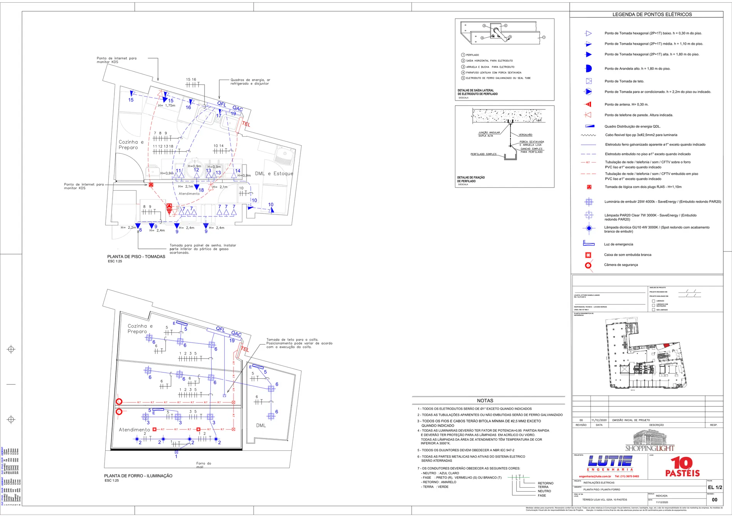Click the 10 Pastéis logo
This screenshot has width=732, height=517.
682,467
